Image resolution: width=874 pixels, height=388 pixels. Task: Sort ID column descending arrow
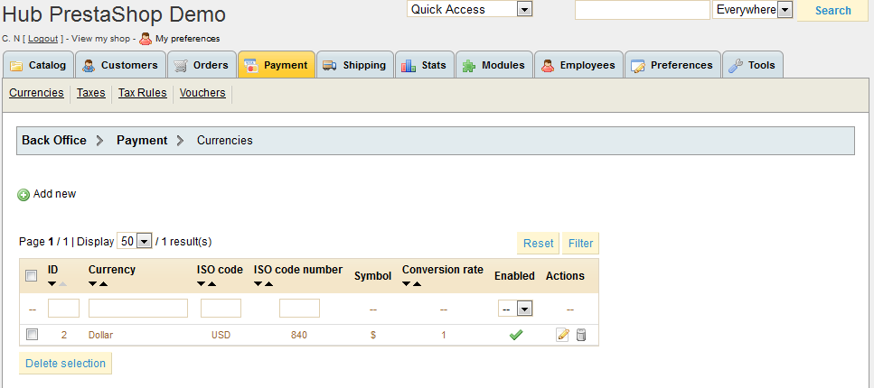tap(52, 284)
